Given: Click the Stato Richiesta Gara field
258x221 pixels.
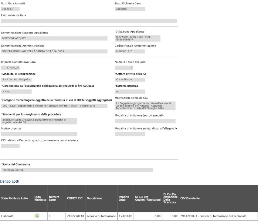Looking at the screenshot, I should (130, 9).
